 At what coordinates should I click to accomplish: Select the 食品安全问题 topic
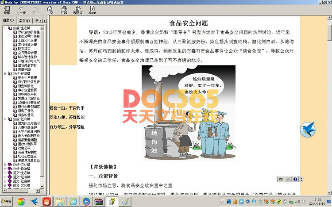click(x=27, y=140)
